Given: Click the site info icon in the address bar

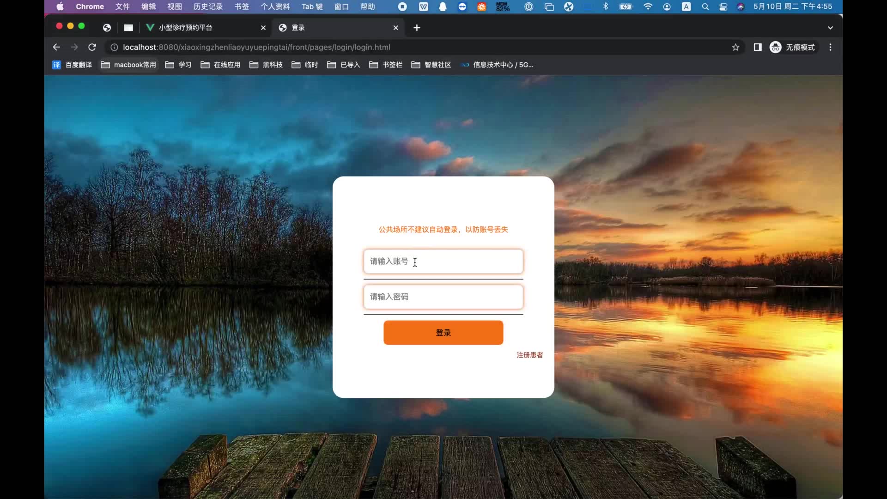Looking at the screenshot, I should point(114,47).
